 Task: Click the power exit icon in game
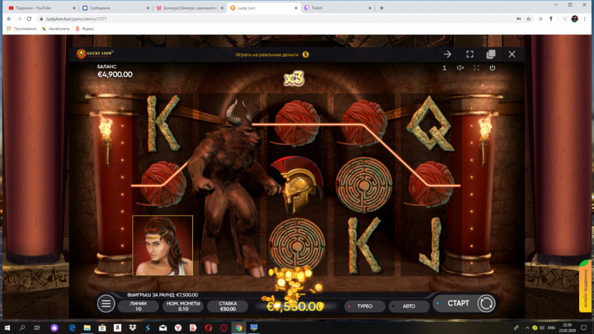pyautogui.click(x=492, y=68)
